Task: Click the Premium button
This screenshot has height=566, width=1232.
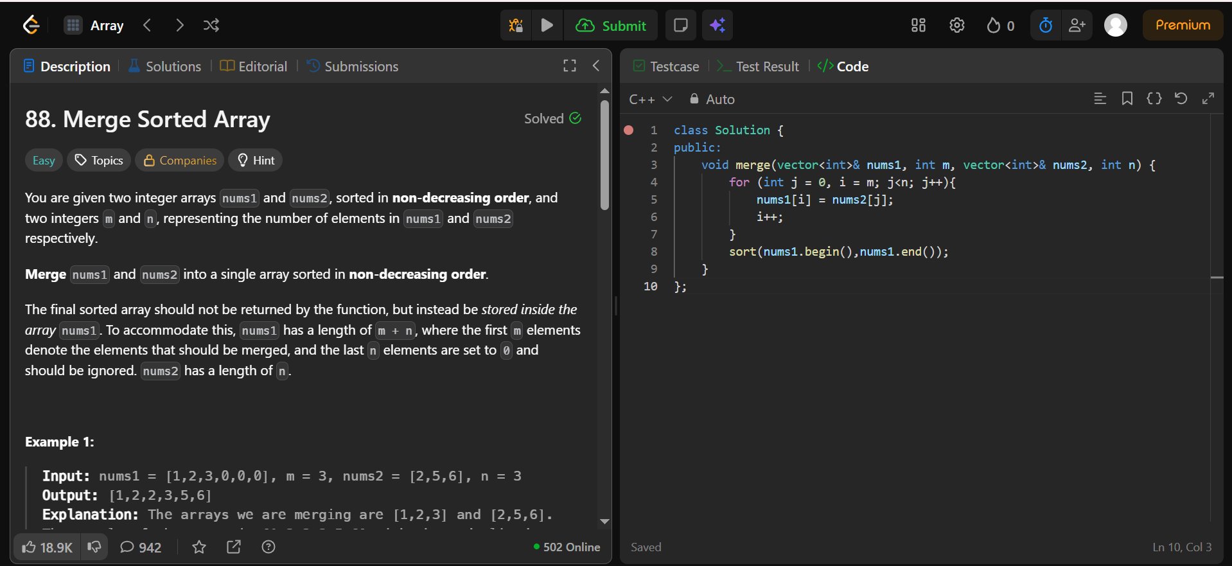Action: point(1182,25)
